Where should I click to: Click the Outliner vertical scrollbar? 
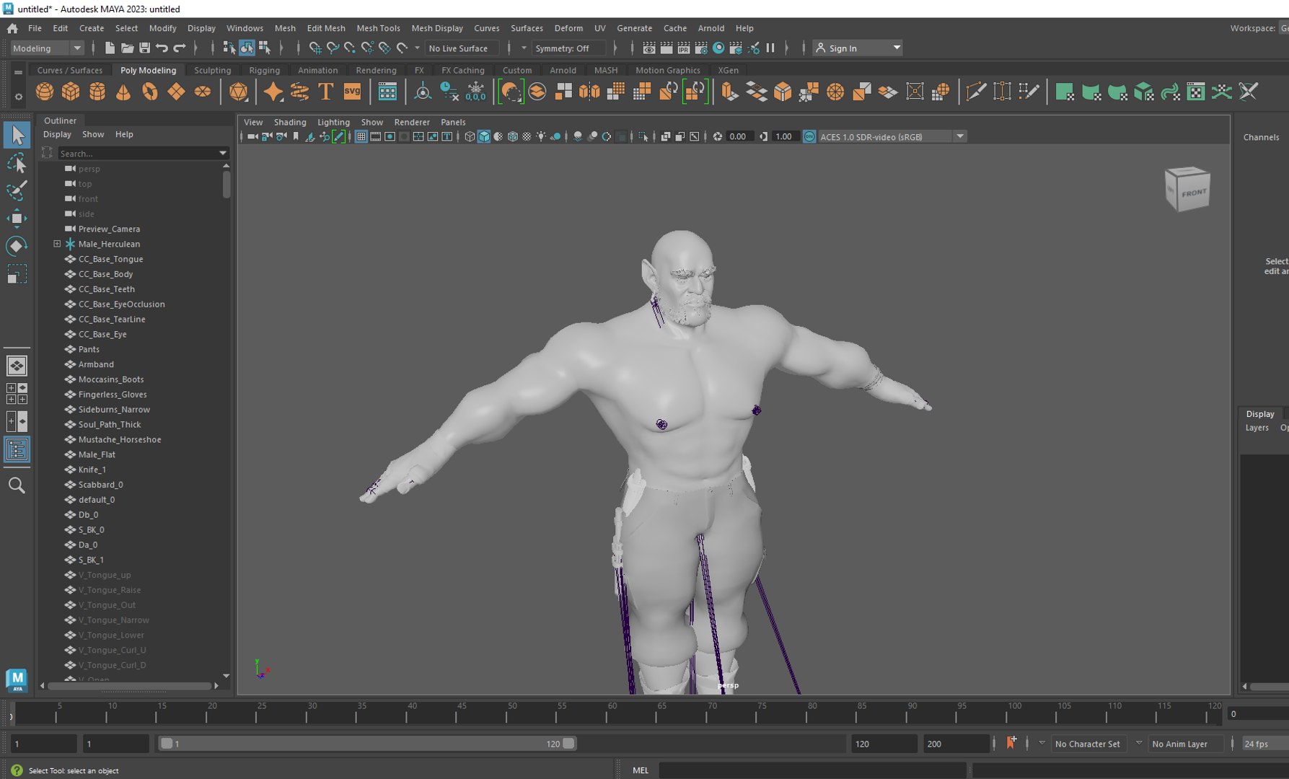coord(226,184)
